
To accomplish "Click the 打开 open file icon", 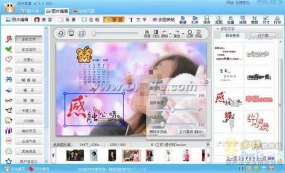I will pyautogui.click(x=195, y=19).
